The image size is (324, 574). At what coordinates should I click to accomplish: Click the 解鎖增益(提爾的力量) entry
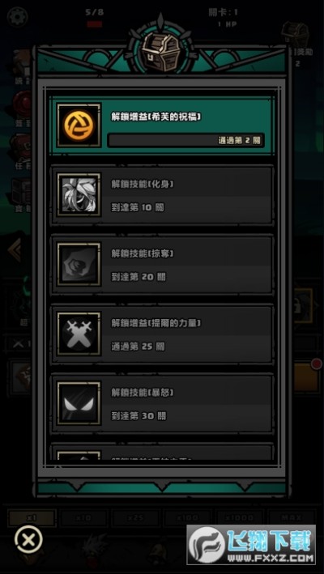tap(162, 334)
